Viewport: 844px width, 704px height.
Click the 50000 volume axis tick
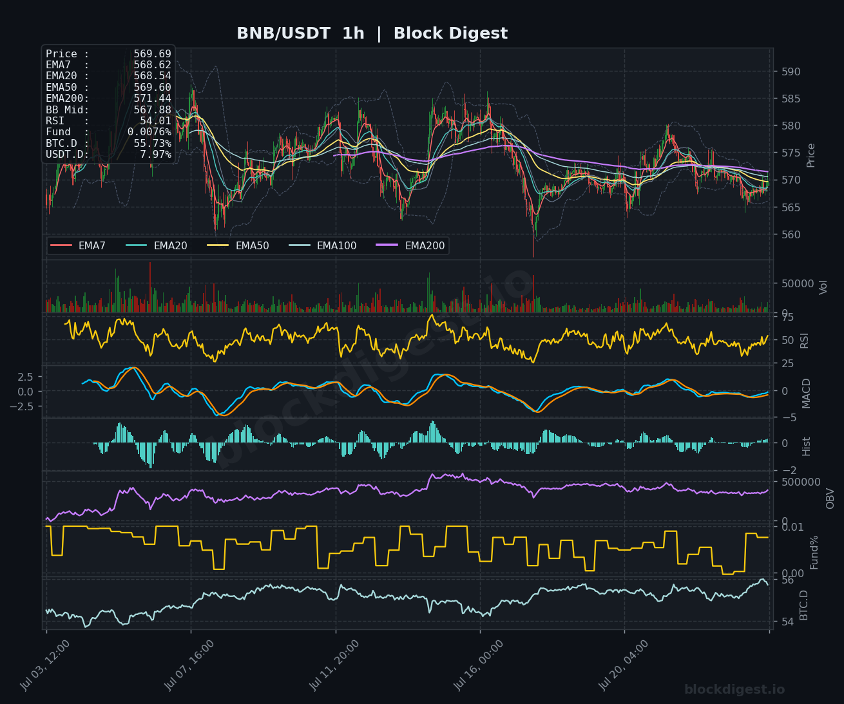[x=796, y=283]
